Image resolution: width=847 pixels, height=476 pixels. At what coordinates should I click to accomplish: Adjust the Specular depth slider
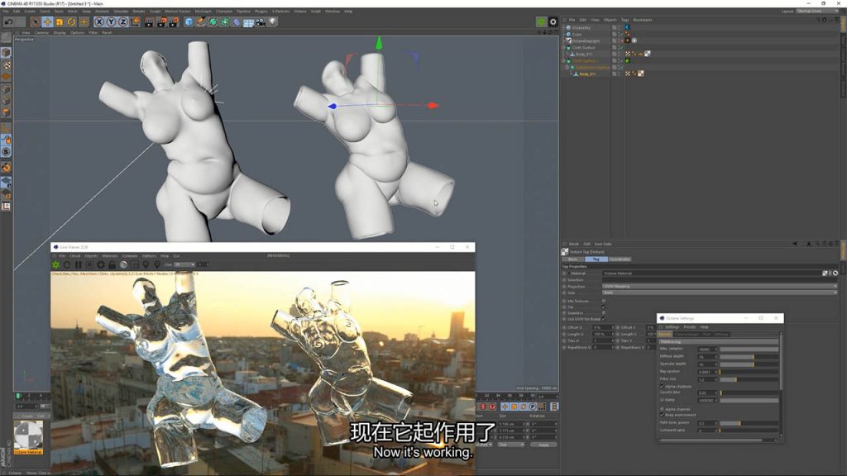(x=749, y=364)
